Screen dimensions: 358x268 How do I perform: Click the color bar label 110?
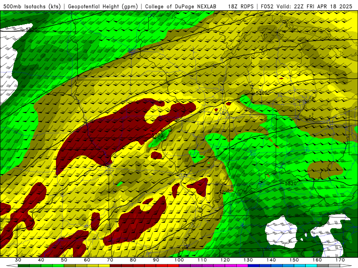pyautogui.click(x=202, y=260)
